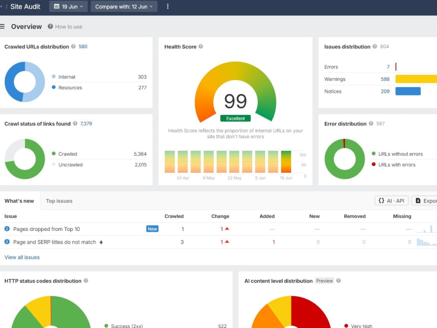Click the Crawled URLs distribution donut chart

[25, 82]
